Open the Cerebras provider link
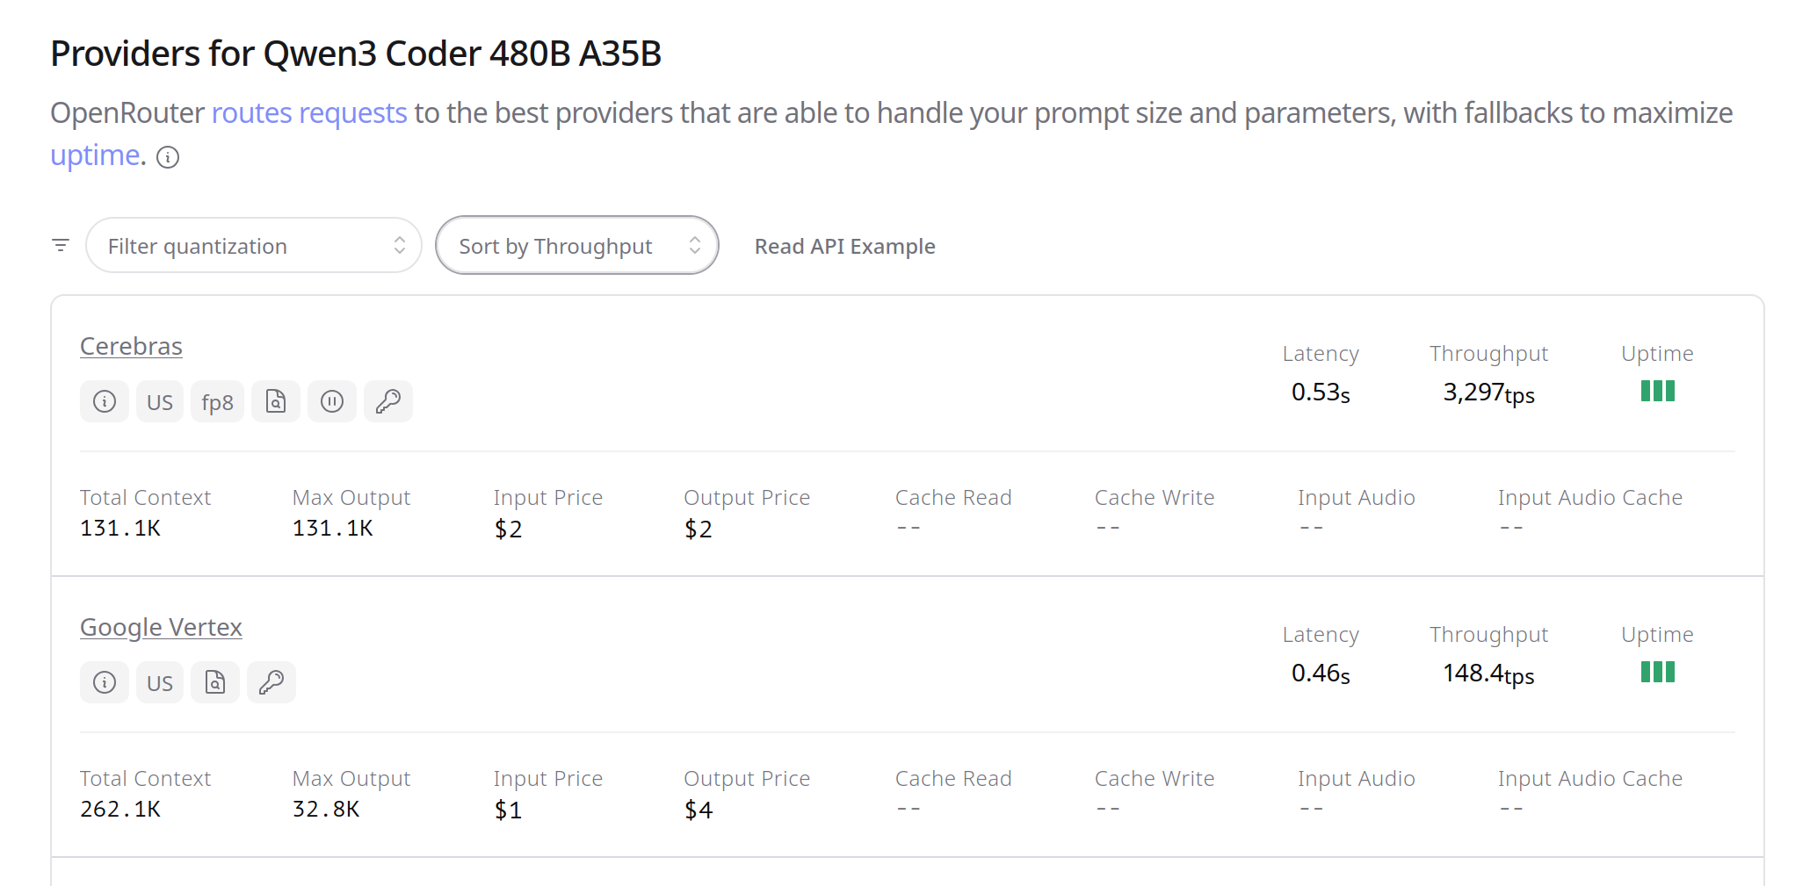This screenshot has width=1817, height=886. click(131, 346)
